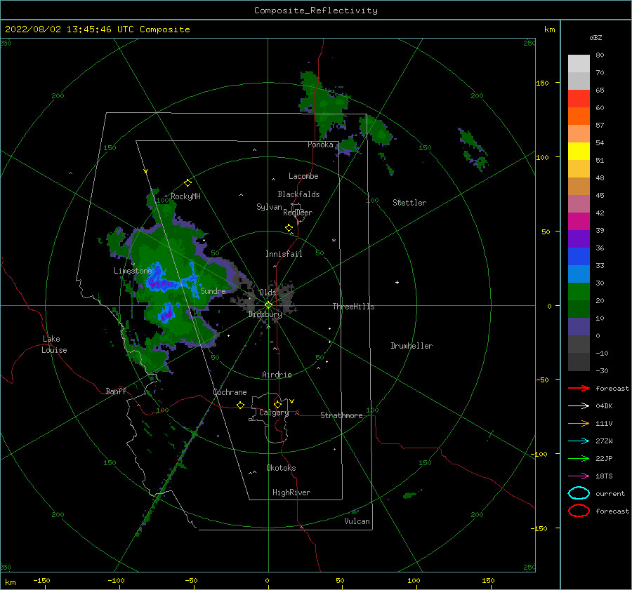Click the Innisfail label
Viewport: 632px width, 590px height.
[284, 254]
